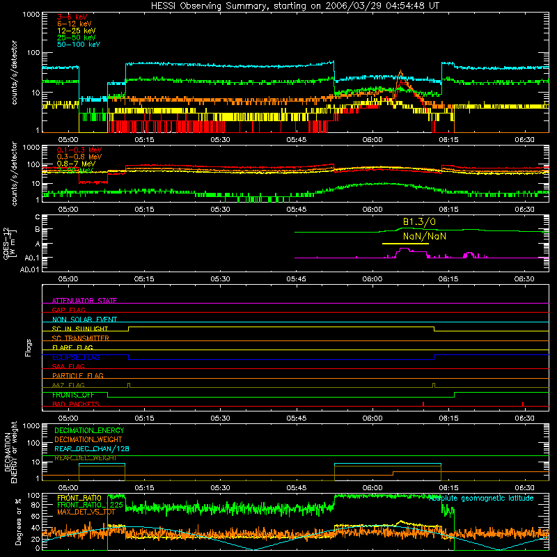Click the Absolute geomagnetic latitude label
This screenshot has height=557, width=557.
point(481,498)
